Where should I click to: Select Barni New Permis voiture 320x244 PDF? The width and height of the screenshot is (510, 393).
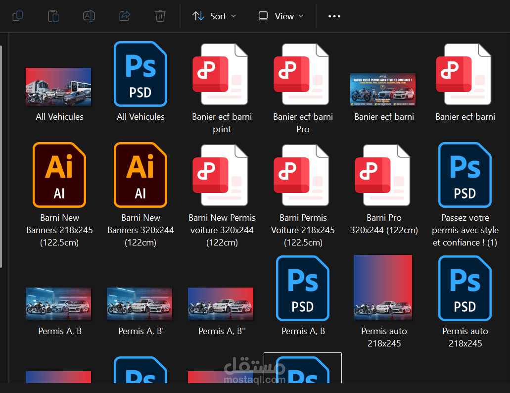[221, 175]
